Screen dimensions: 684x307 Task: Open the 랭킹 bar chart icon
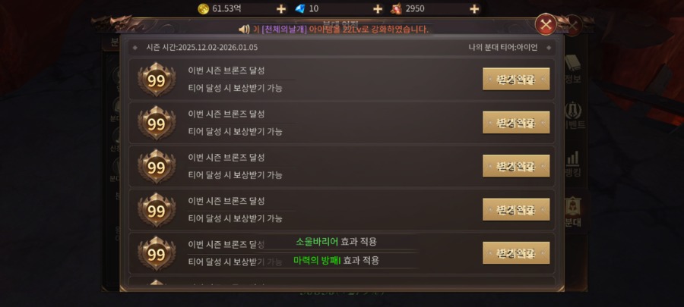tap(573, 164)
